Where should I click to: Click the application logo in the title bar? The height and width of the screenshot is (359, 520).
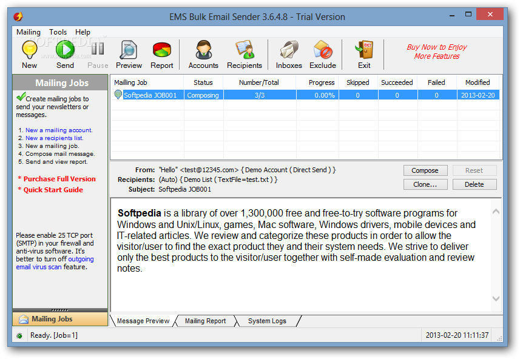(x=18, y=16)
